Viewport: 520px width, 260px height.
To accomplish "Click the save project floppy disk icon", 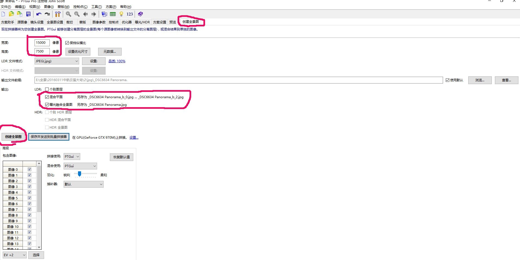I will pos(28,14).
